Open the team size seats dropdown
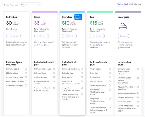145x117 pixels. coord(31,5)
